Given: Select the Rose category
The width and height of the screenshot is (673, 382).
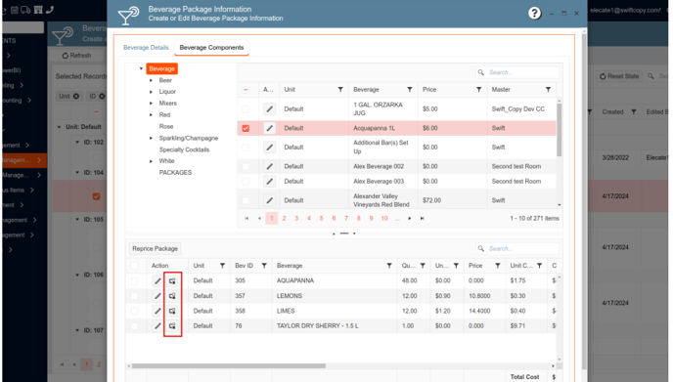Looking at the screenshot, I should point(166,126).
